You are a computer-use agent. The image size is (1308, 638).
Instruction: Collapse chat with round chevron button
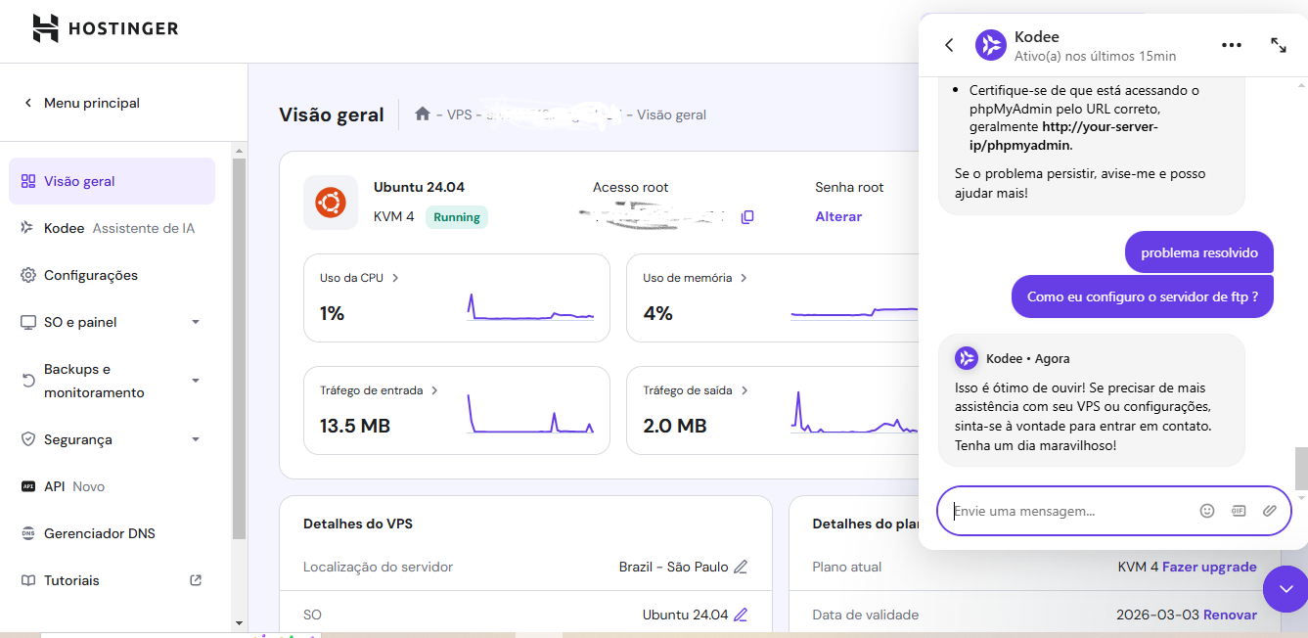(x=1285, y=589)
